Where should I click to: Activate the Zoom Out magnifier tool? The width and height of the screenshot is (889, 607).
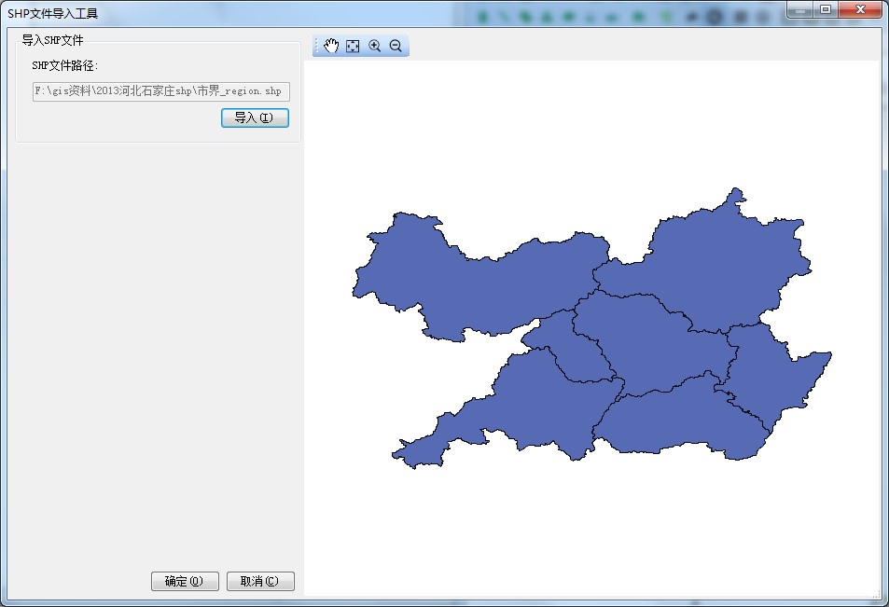[x=396, y=47]
